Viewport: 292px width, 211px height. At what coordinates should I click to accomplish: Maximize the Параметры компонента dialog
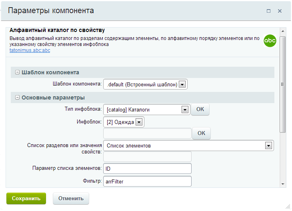[x=269, y=11]
